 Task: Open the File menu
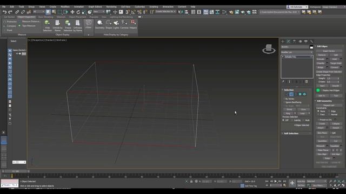[x=4, y=7]
